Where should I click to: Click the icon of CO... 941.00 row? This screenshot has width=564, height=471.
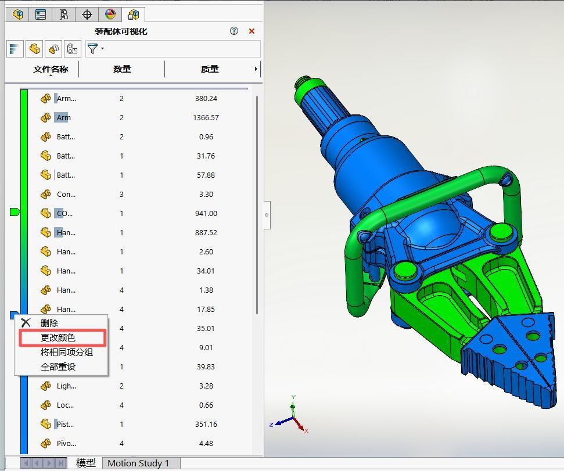(x=46, y=214)
